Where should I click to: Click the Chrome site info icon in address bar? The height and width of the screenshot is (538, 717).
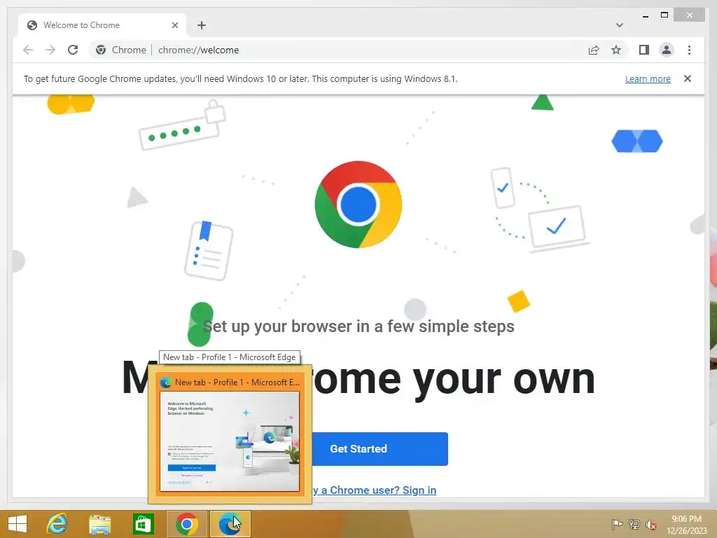[101, 50]
